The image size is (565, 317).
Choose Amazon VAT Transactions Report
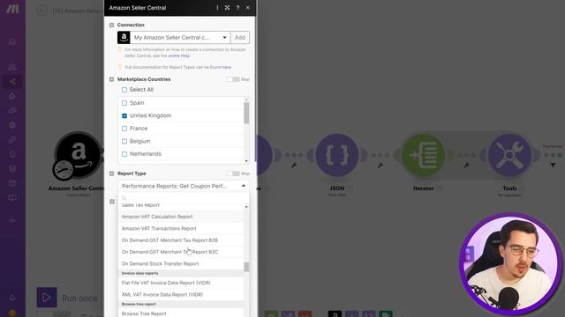click(x=181, y=229)
